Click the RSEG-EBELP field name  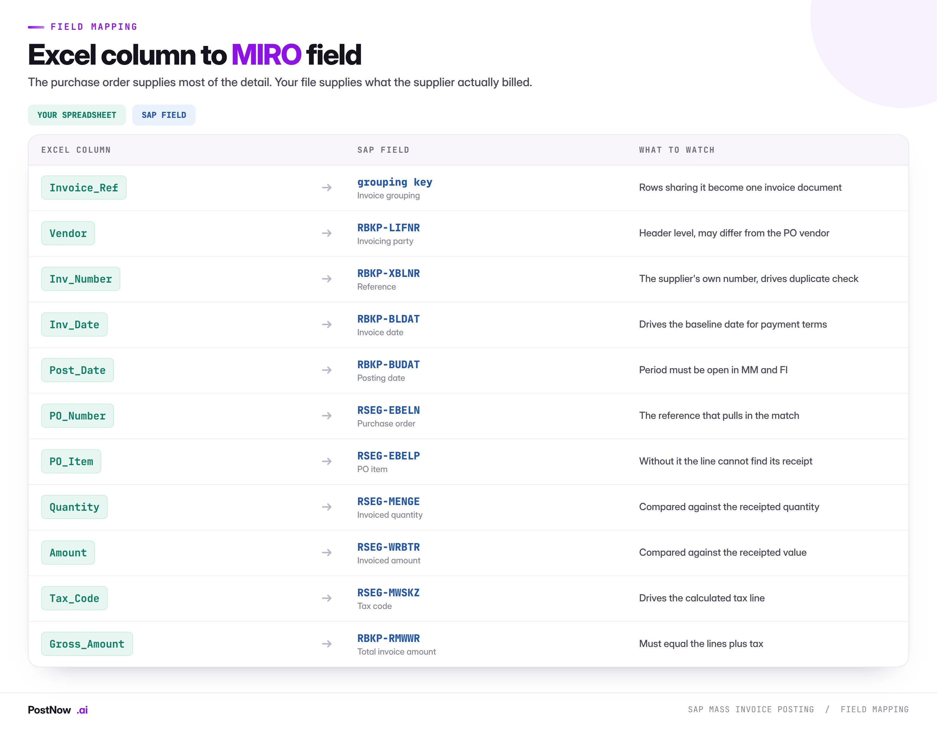click(x=388, y=456)
